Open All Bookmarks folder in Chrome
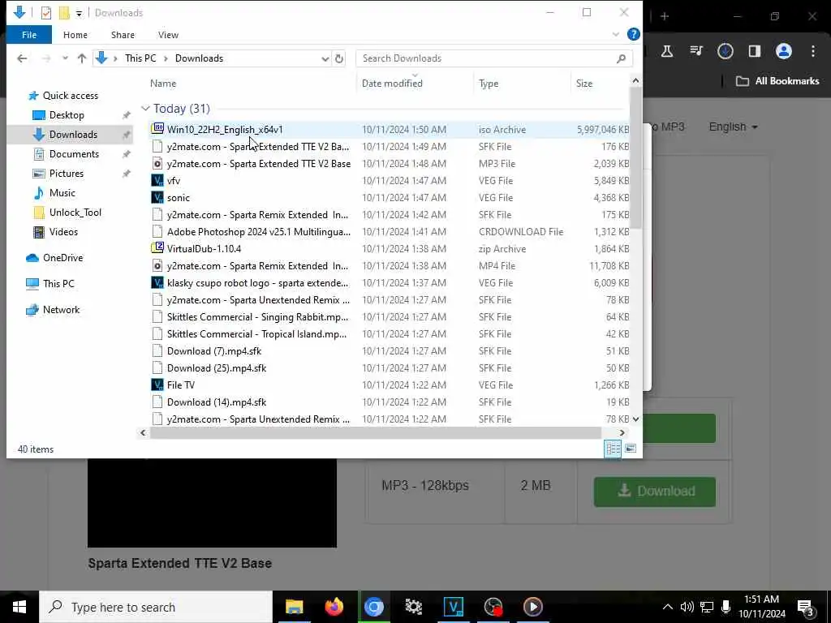The image size is (831, 623). 778,81
